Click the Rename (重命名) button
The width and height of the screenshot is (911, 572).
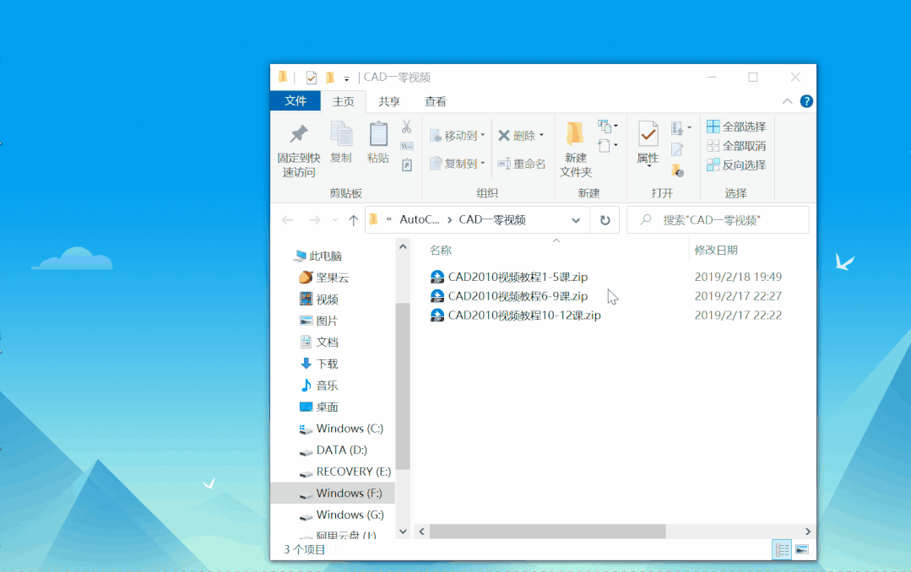click(x=522, y=164)
